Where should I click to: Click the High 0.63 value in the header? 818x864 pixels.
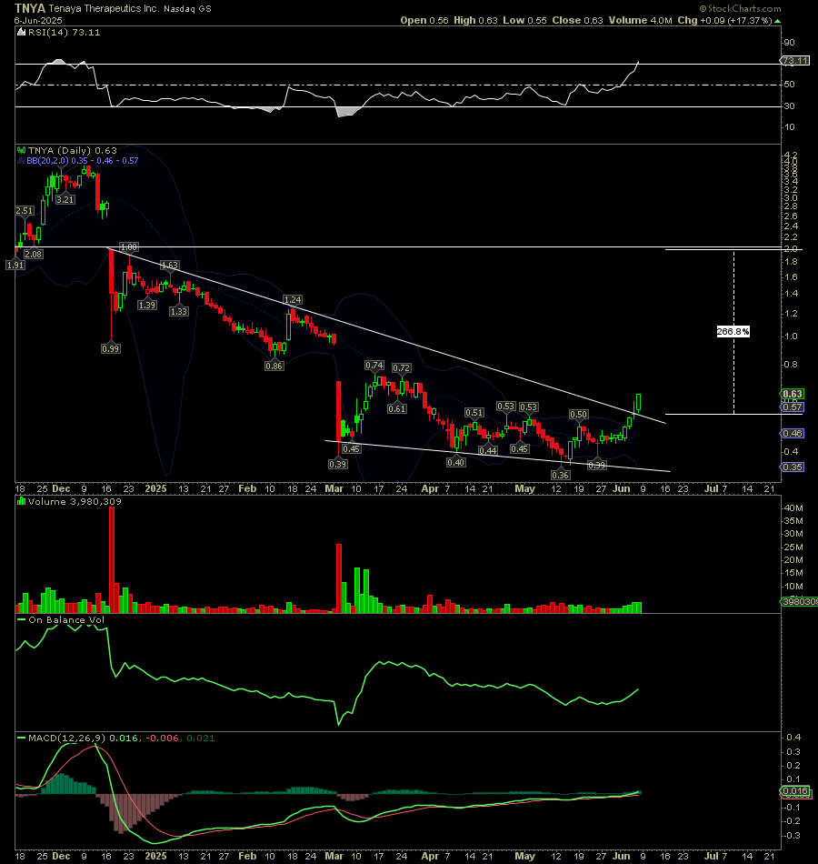tap(475, 20)
